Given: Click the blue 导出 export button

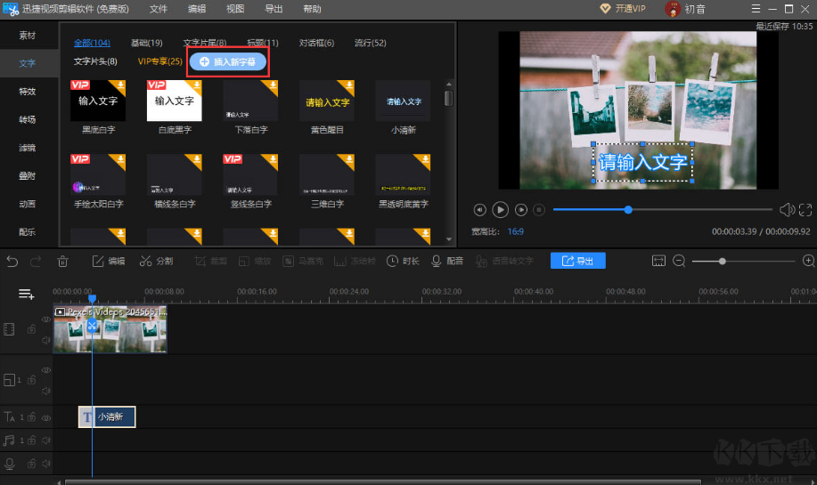Looking at the screenshot, I should [577, 261].
